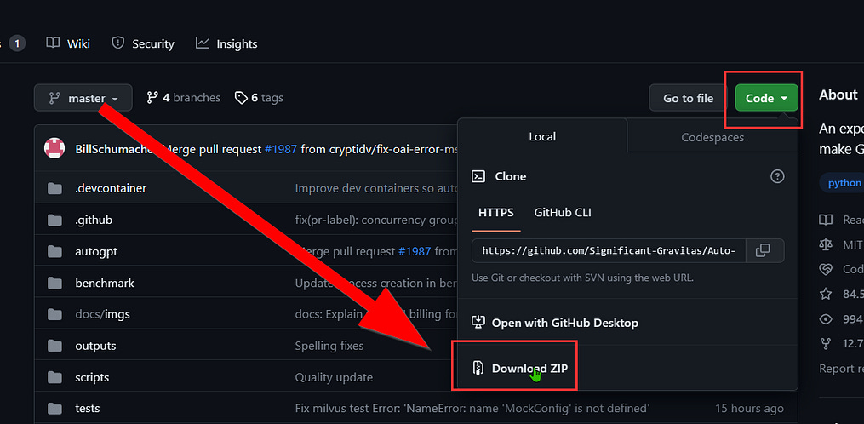The image size is (864, 424).
Task: Switch to the Codespaces tab
Action: click(712, 137)
